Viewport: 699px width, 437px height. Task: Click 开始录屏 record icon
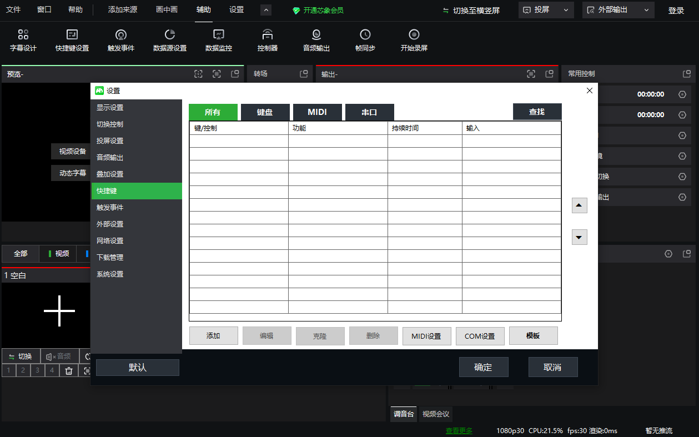pyautogui.click(x=414, y=41)
